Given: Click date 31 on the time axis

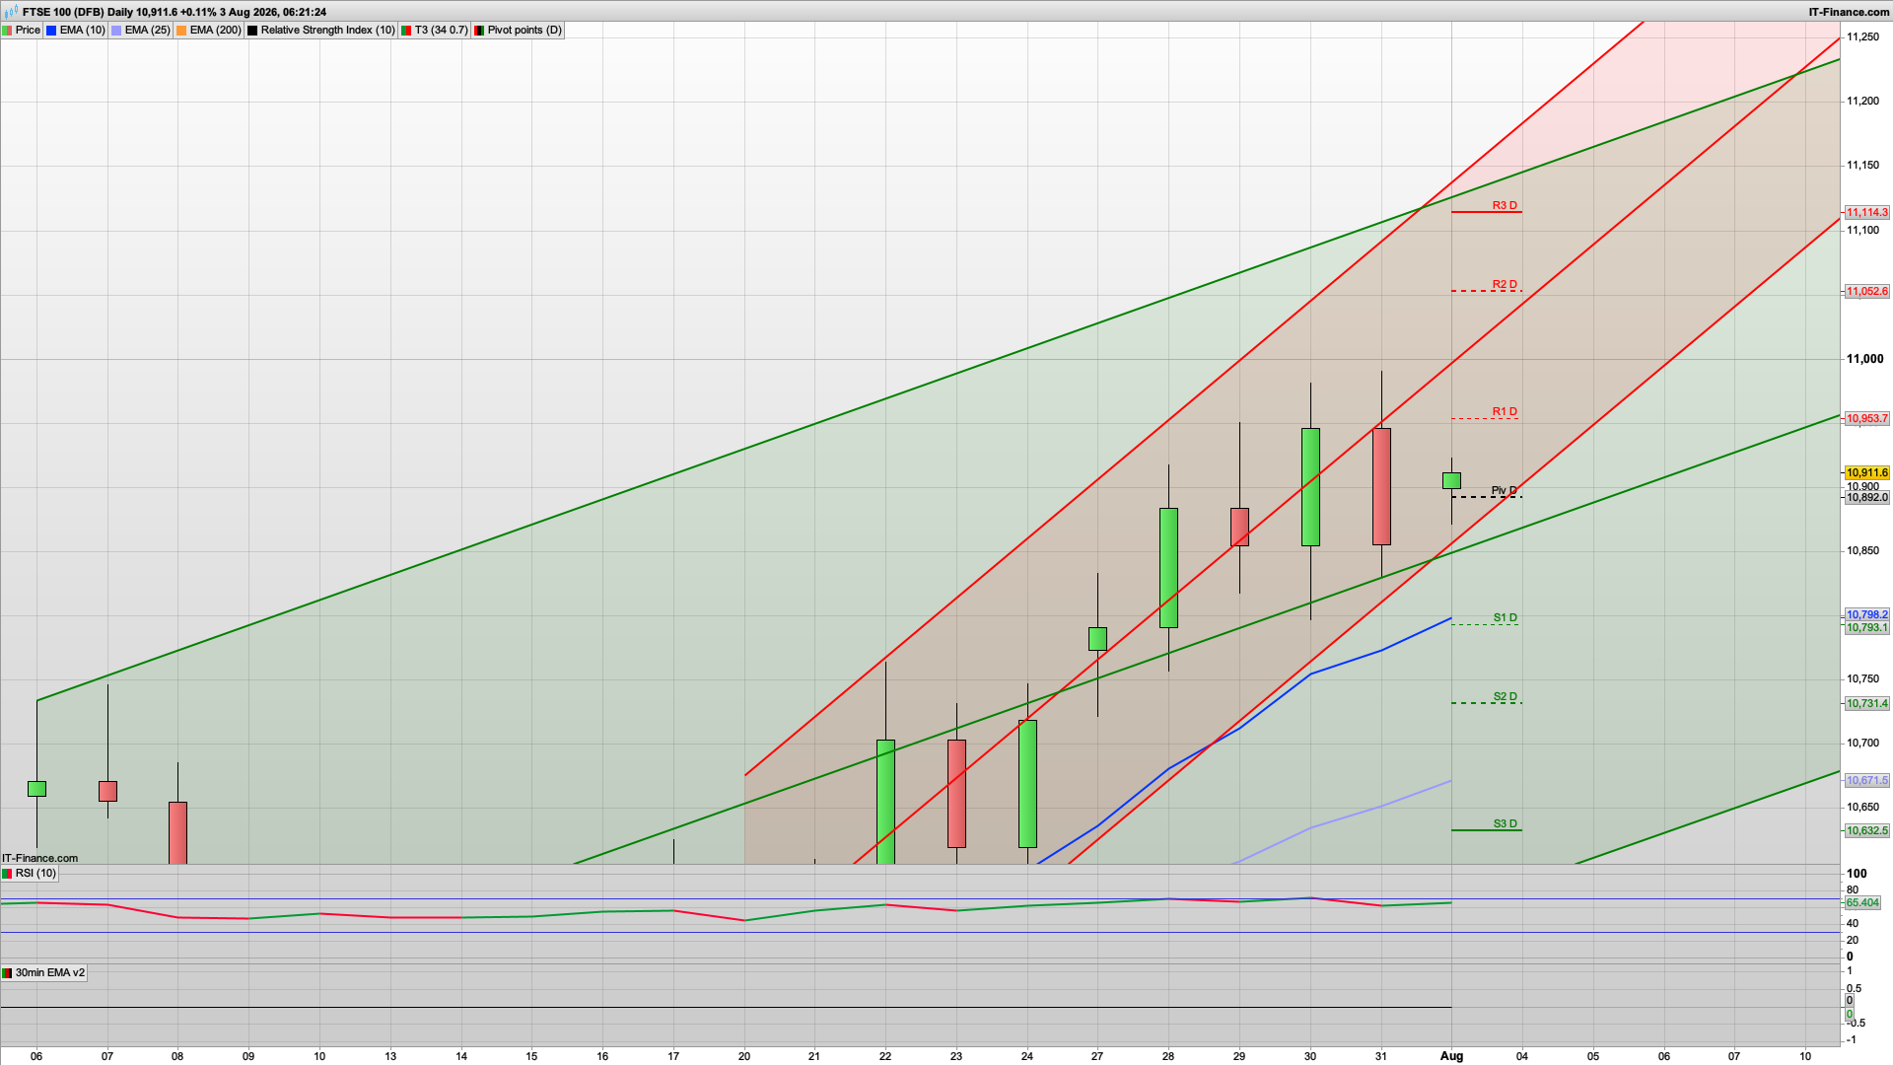Looking at the screenshot, I should [x=1381, y=1056].
